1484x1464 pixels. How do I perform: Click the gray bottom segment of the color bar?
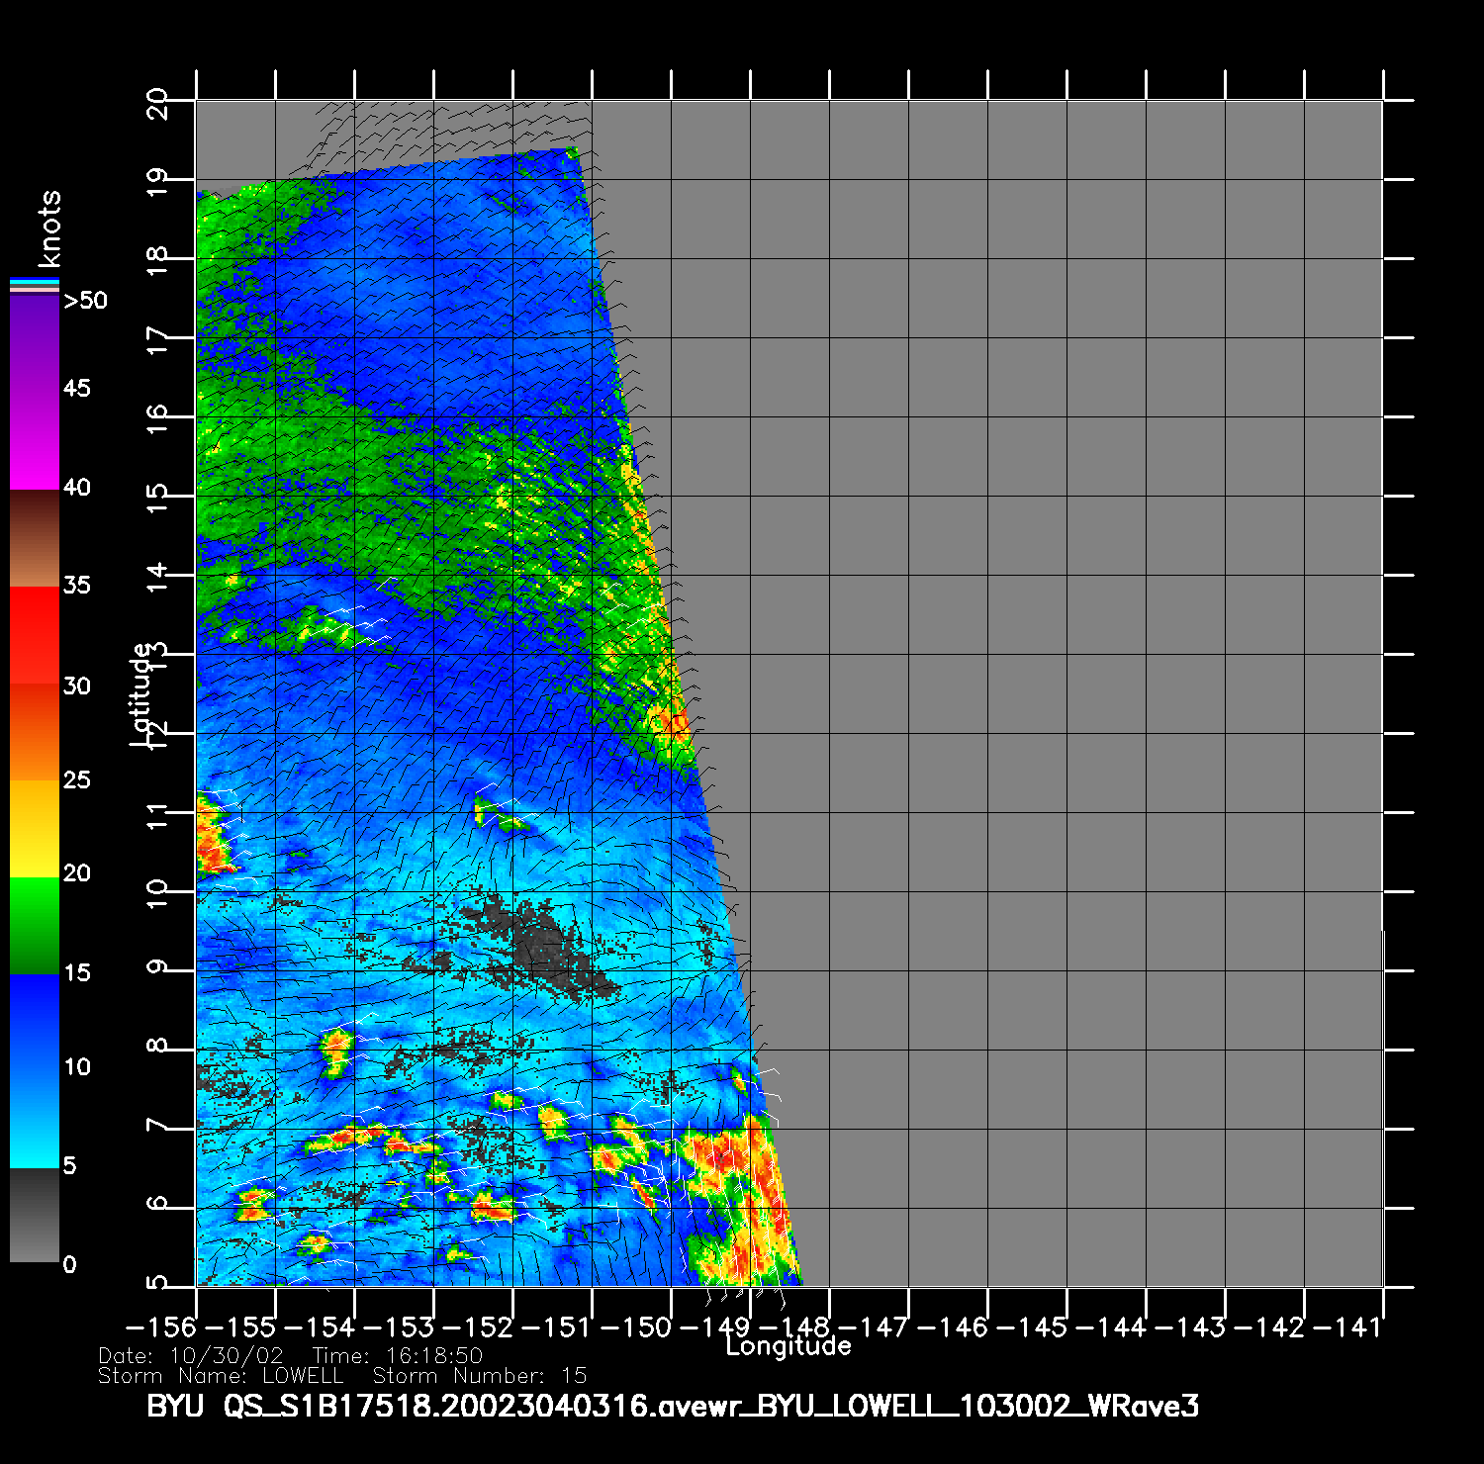pos(34,1215)
